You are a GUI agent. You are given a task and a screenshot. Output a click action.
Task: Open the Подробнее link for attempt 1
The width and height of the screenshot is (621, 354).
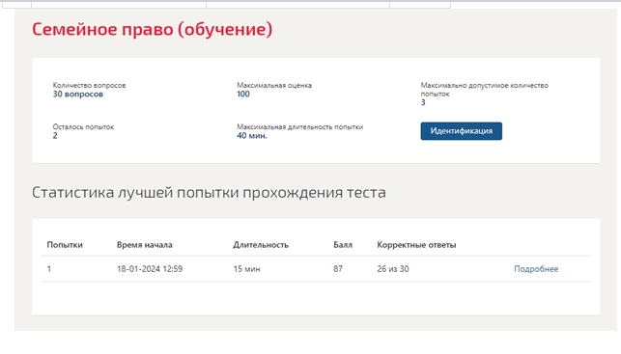coord(536,269)
